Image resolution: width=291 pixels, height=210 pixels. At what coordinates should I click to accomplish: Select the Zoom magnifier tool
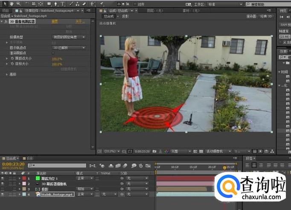pyautogui.click(x=18, y=4)
